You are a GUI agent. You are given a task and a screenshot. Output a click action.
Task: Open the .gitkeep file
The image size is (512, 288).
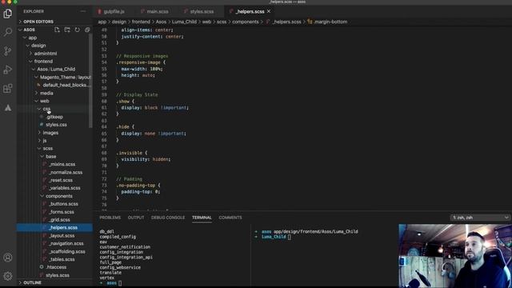(x=54, y=117)
